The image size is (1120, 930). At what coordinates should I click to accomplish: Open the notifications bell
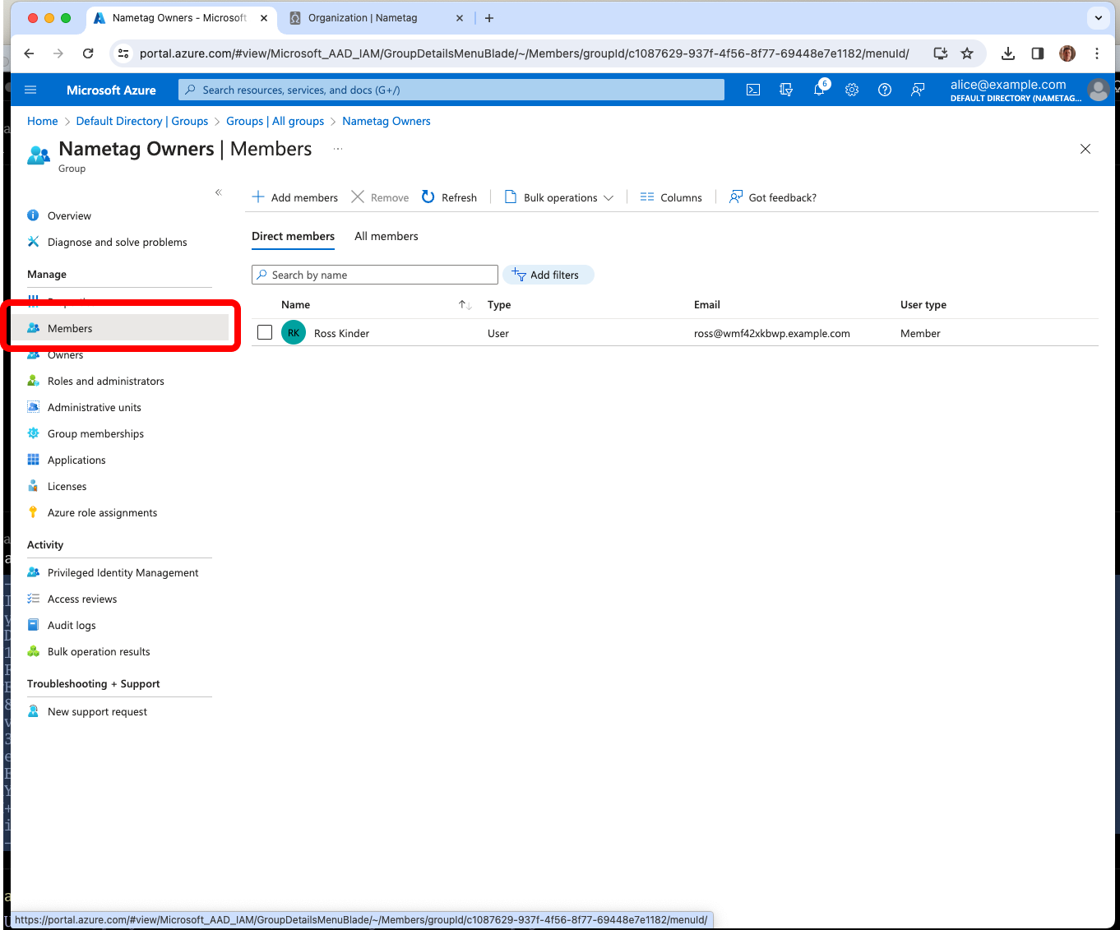pos(819,90)
